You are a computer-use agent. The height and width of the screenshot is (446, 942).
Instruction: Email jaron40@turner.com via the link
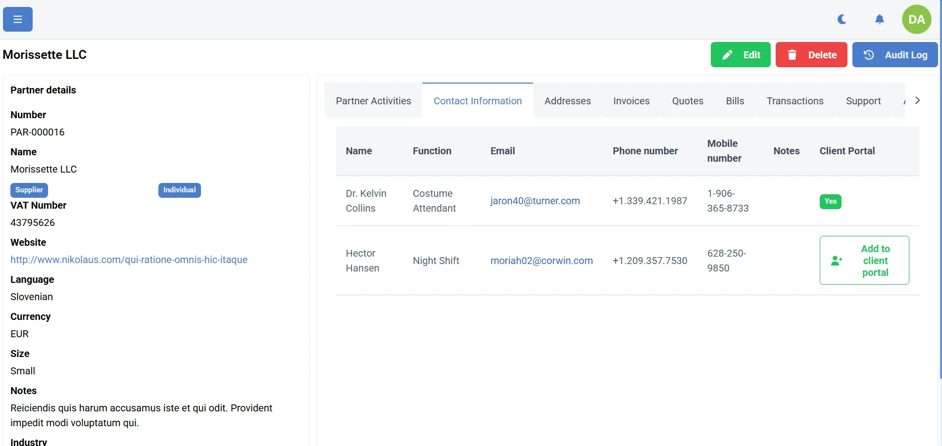point(535,201)
